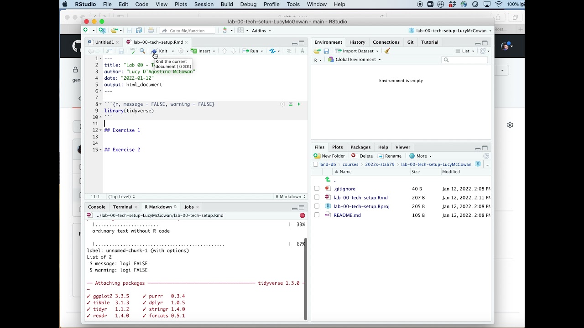Open Global Environment dropdown
The width and height of the screenshot is (584, 328).
[354, 60]
